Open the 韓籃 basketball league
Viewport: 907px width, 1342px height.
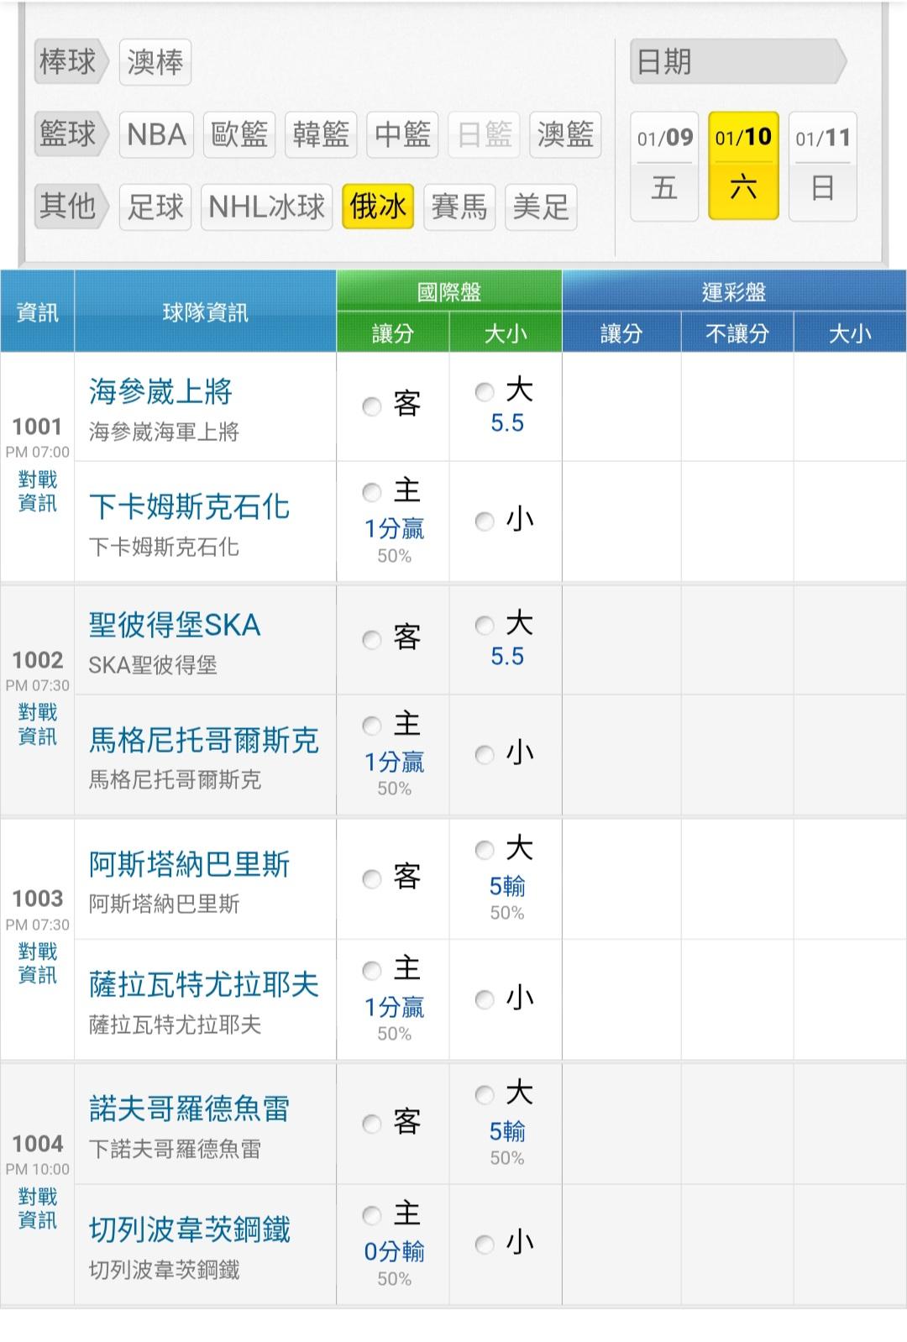tap(321, 134)
